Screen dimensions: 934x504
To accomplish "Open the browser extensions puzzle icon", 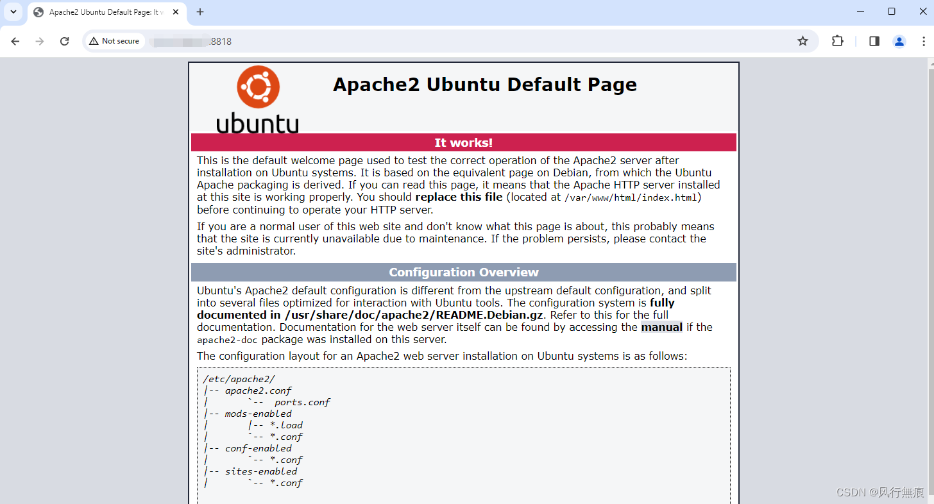I will (x=837, y=40).
